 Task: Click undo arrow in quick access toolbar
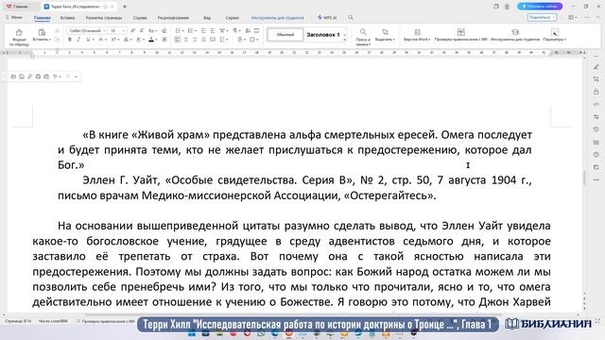click(55, 76)
